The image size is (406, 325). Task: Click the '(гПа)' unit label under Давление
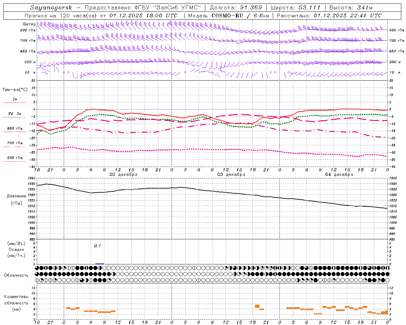point(16,203)
